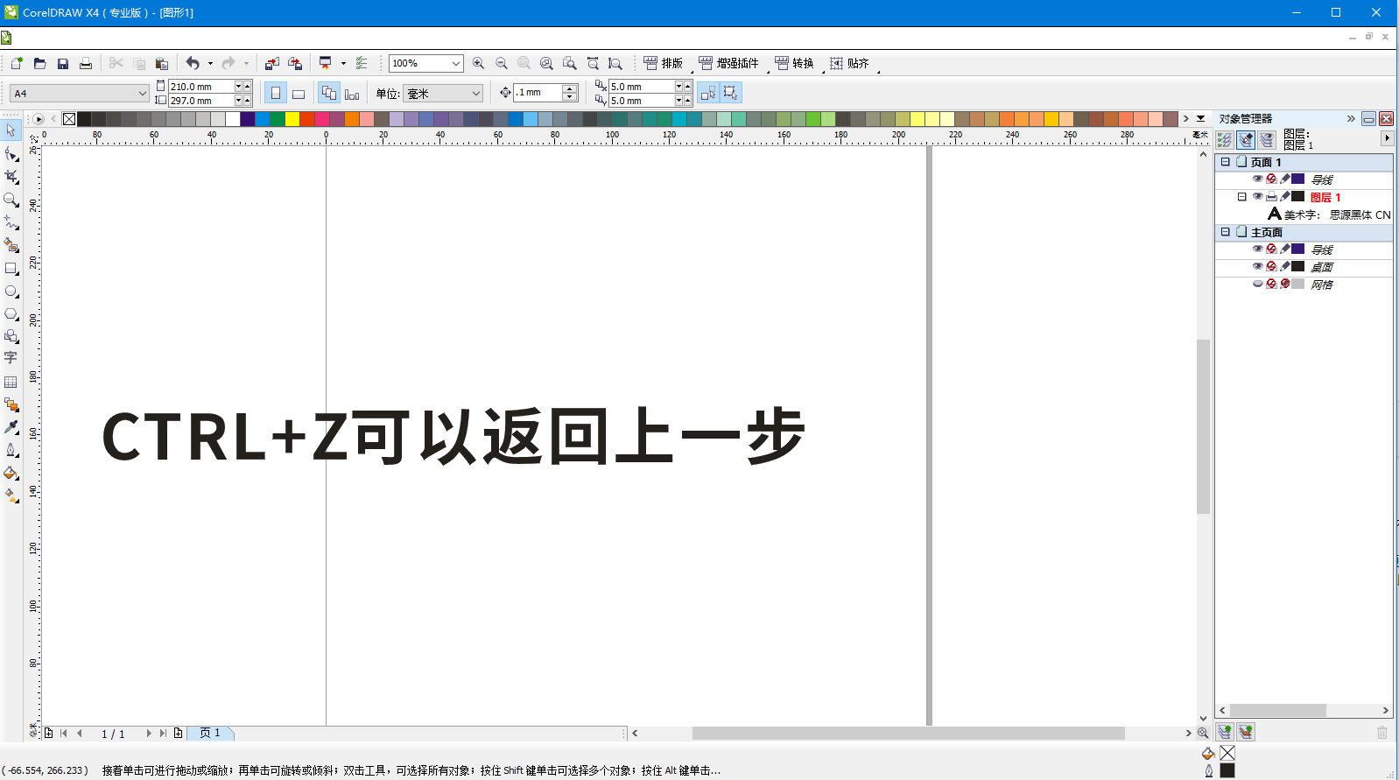Save the document with the floppy icon
This screenshot has height=780, width=1399.
click(x=62, y=63)
